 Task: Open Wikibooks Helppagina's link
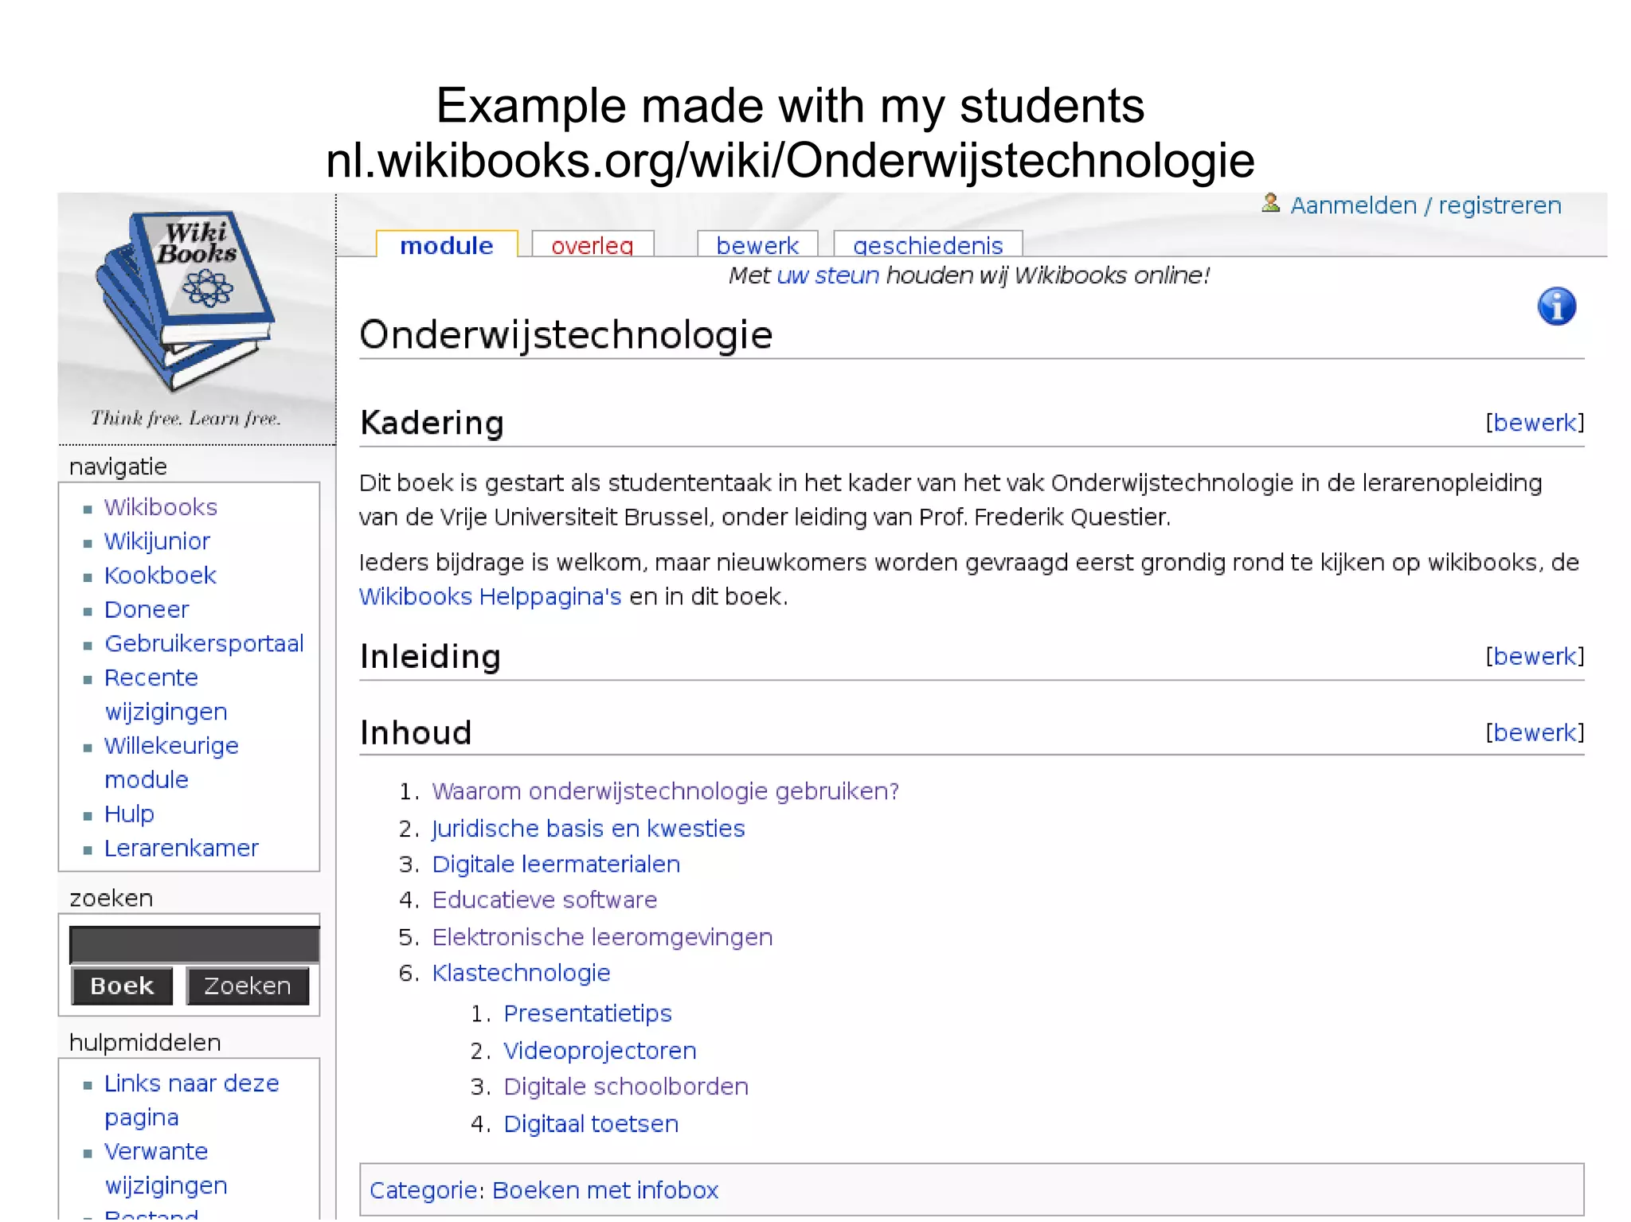tap(490, 596)
